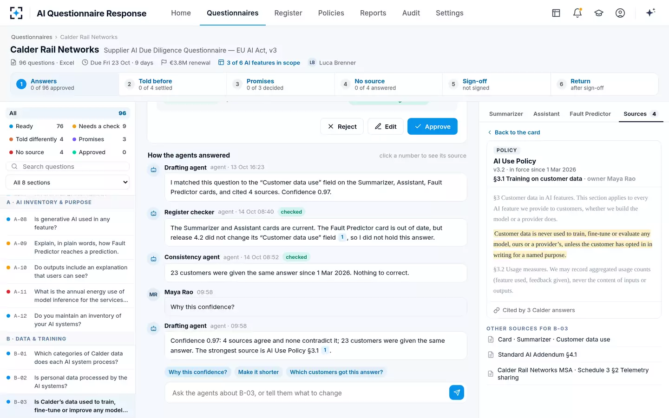This screenshot has width=669, height=418.
Task: Open the layout panel icon in header
Action: click(x=556, y=13)
